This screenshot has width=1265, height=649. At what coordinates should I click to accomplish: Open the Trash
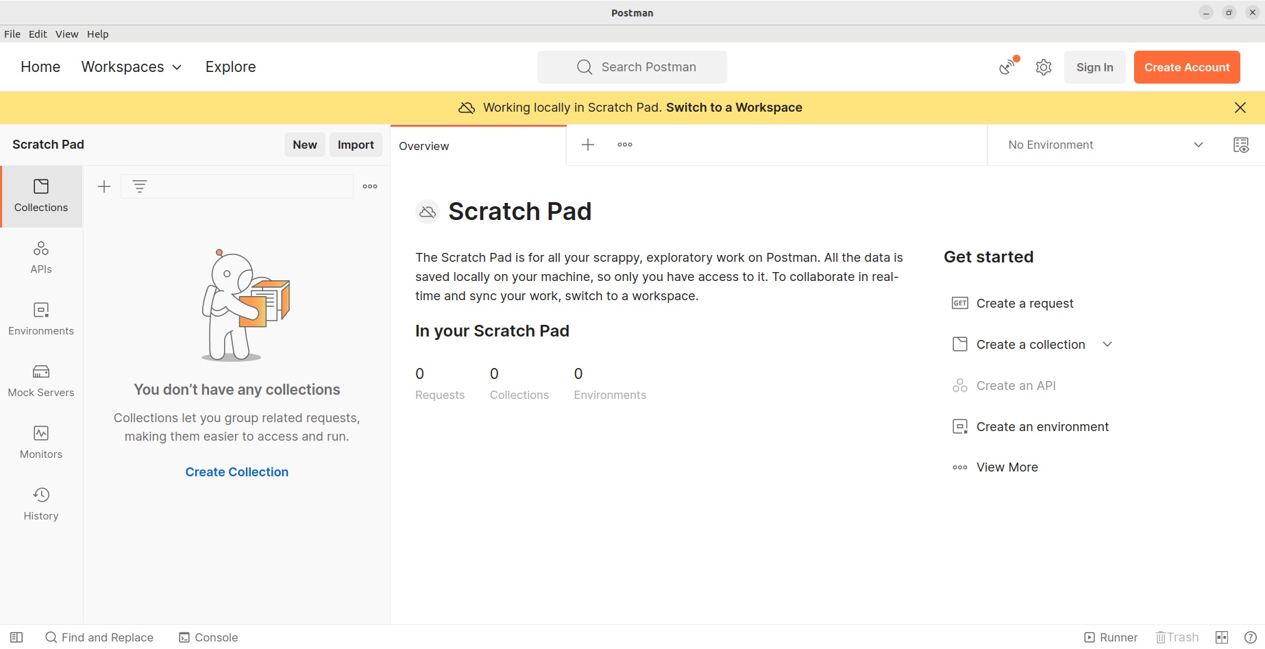pos(1177,637)
